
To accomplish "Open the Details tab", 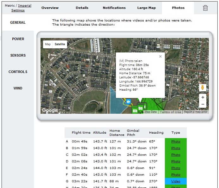I will point(82,8).
